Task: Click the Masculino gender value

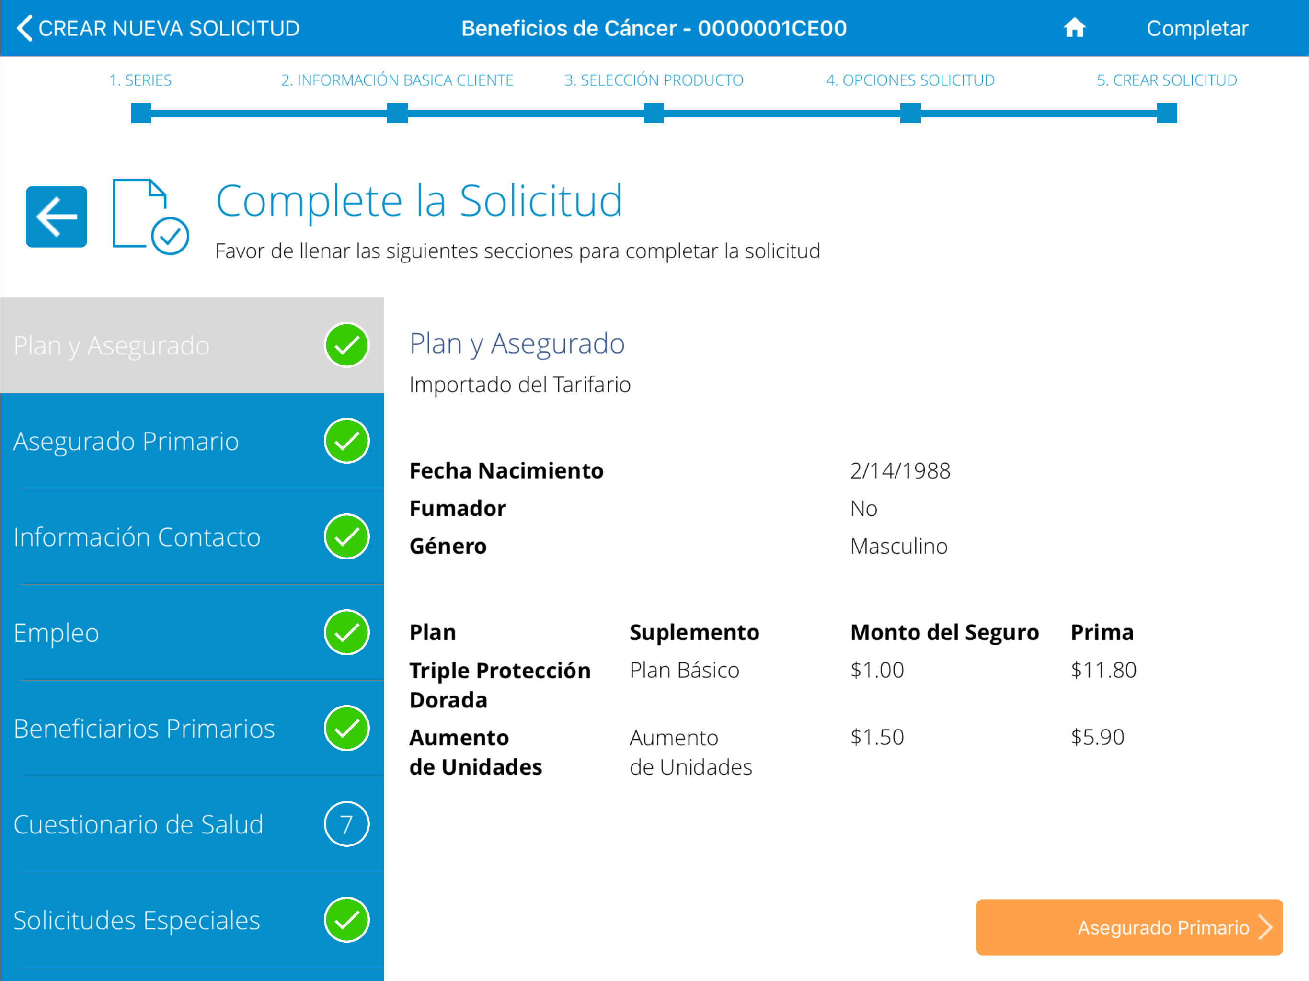Action: point(898,546)
